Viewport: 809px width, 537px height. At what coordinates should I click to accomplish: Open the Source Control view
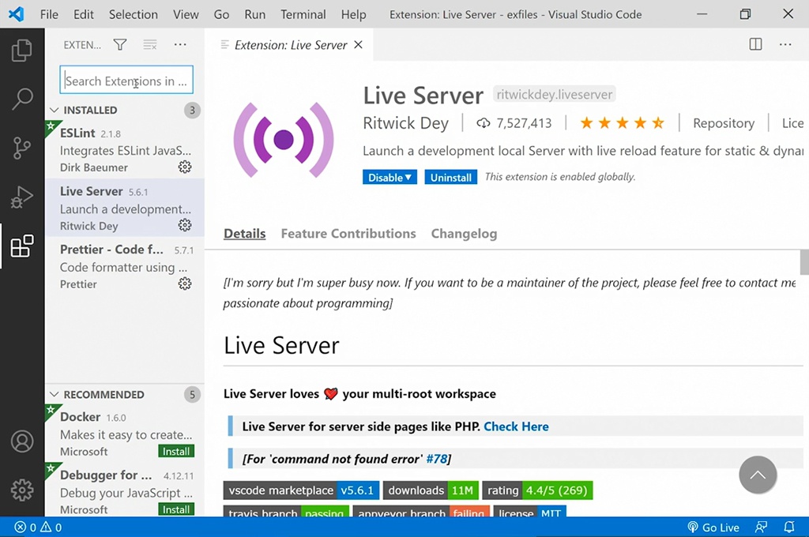(22, 148)
